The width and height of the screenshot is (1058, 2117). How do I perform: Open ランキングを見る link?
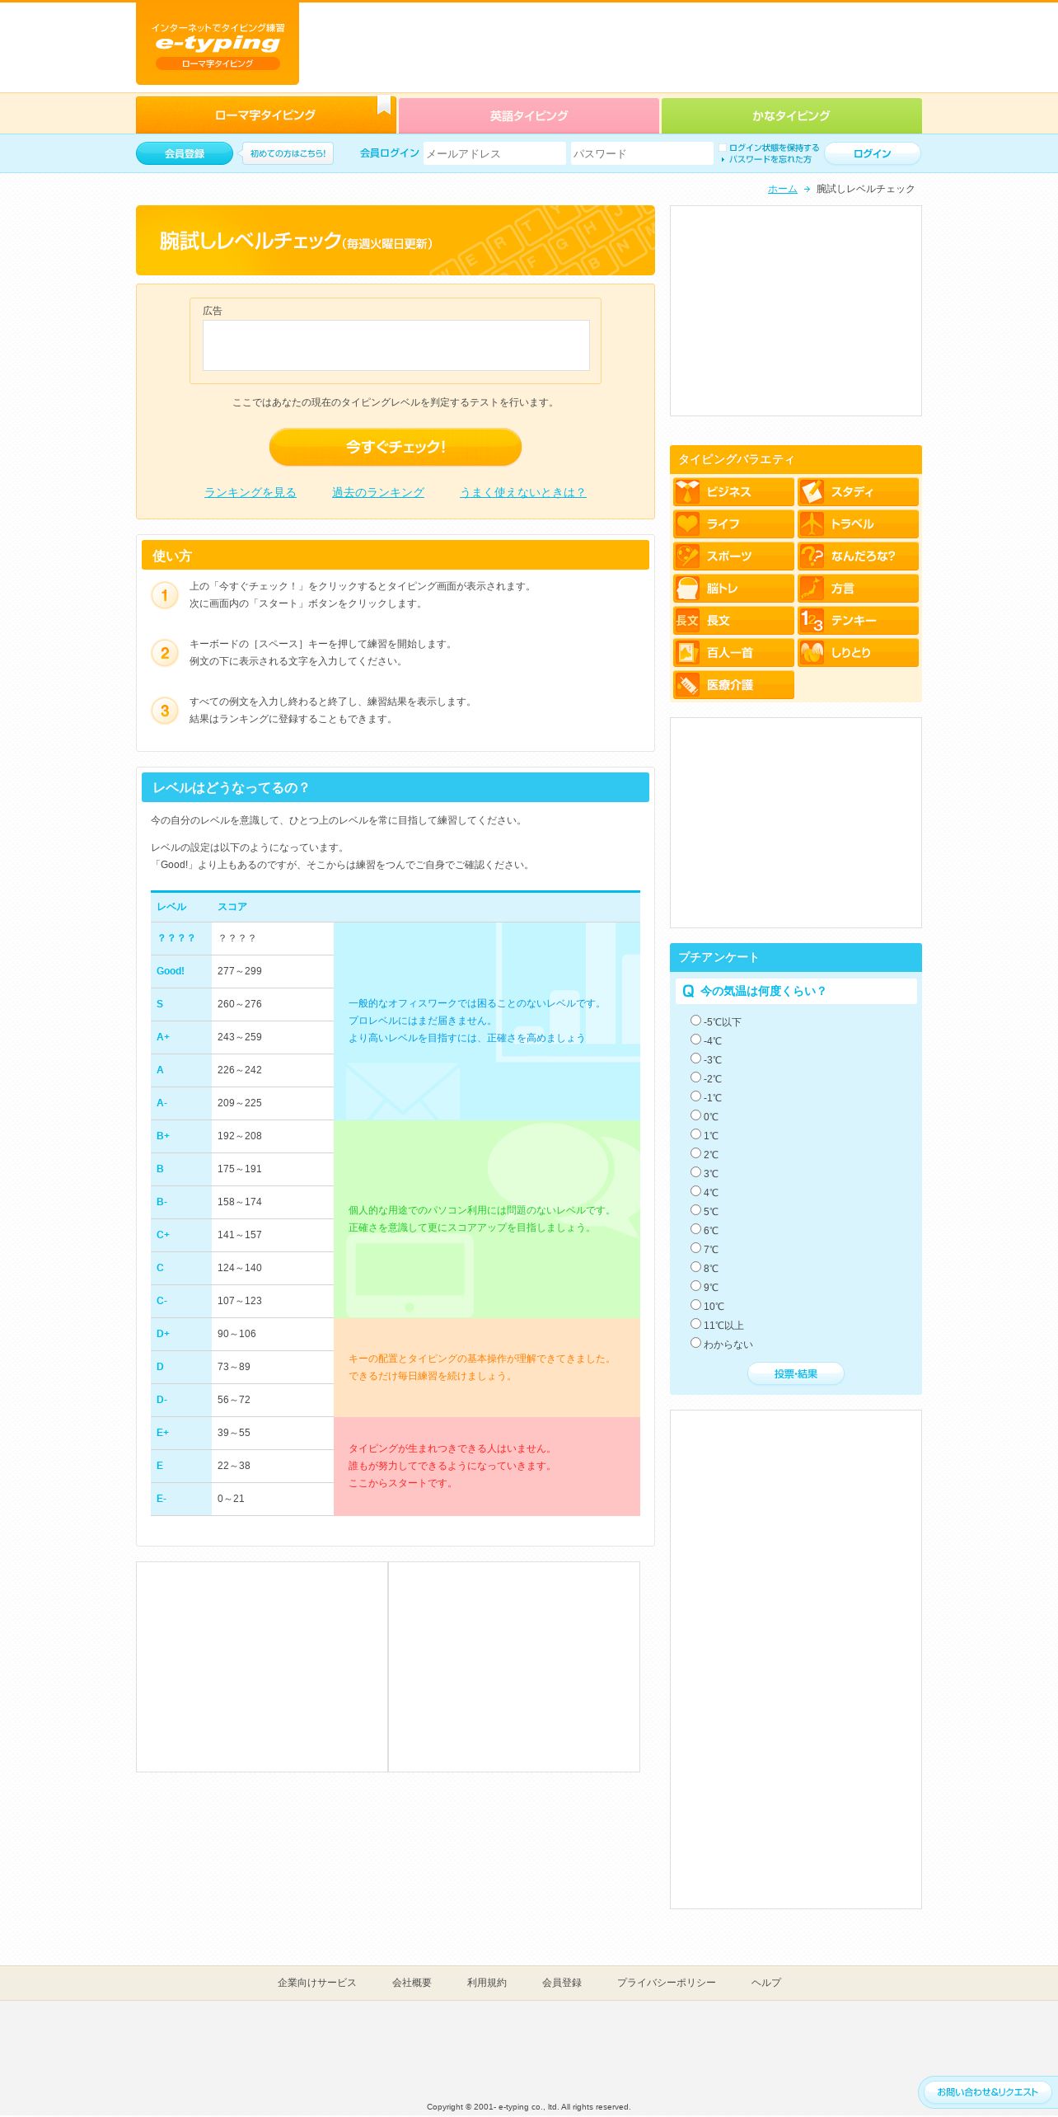250,492
